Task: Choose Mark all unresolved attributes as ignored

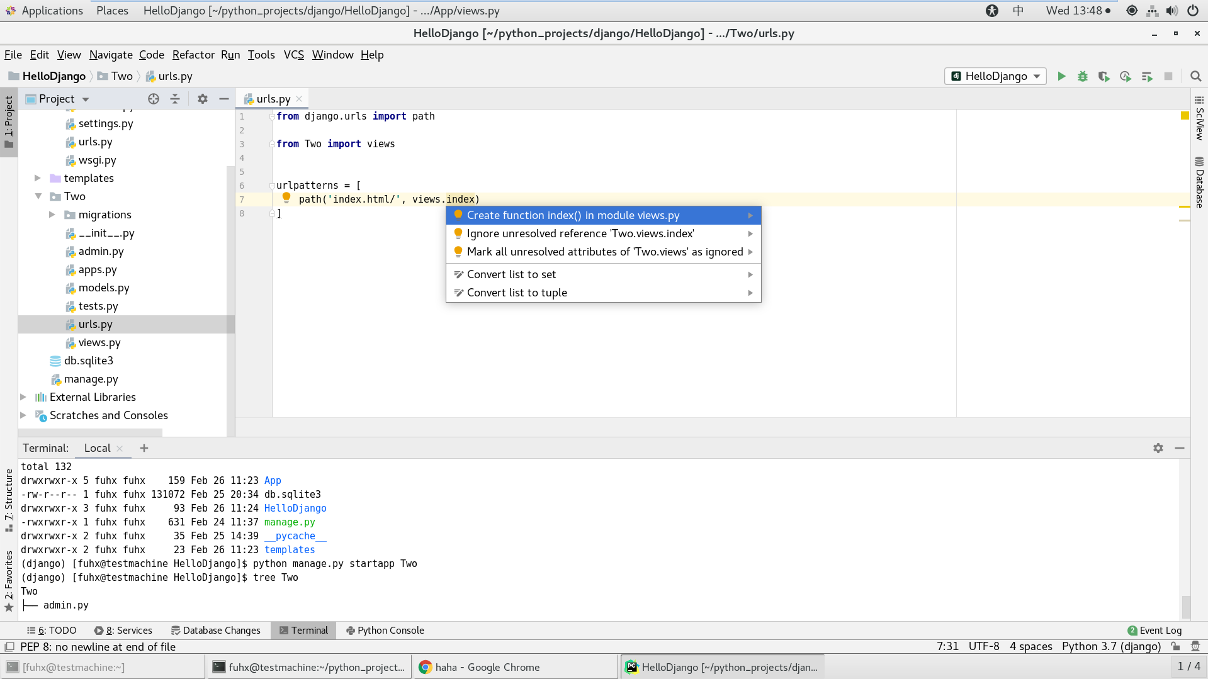Action: (x=603, y=252)
